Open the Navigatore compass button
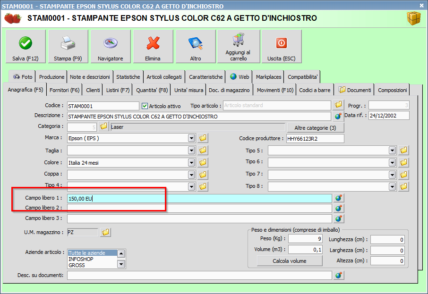The width and height of the screenshot is (428, 294). tap(111, 47)
